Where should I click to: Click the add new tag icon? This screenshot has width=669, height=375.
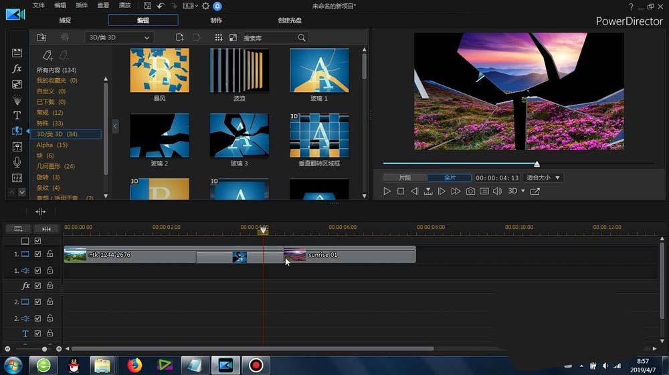coord(47,55)
